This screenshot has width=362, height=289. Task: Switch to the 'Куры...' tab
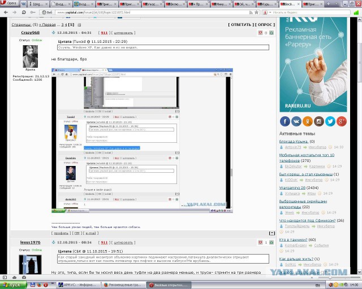point(267,4)
